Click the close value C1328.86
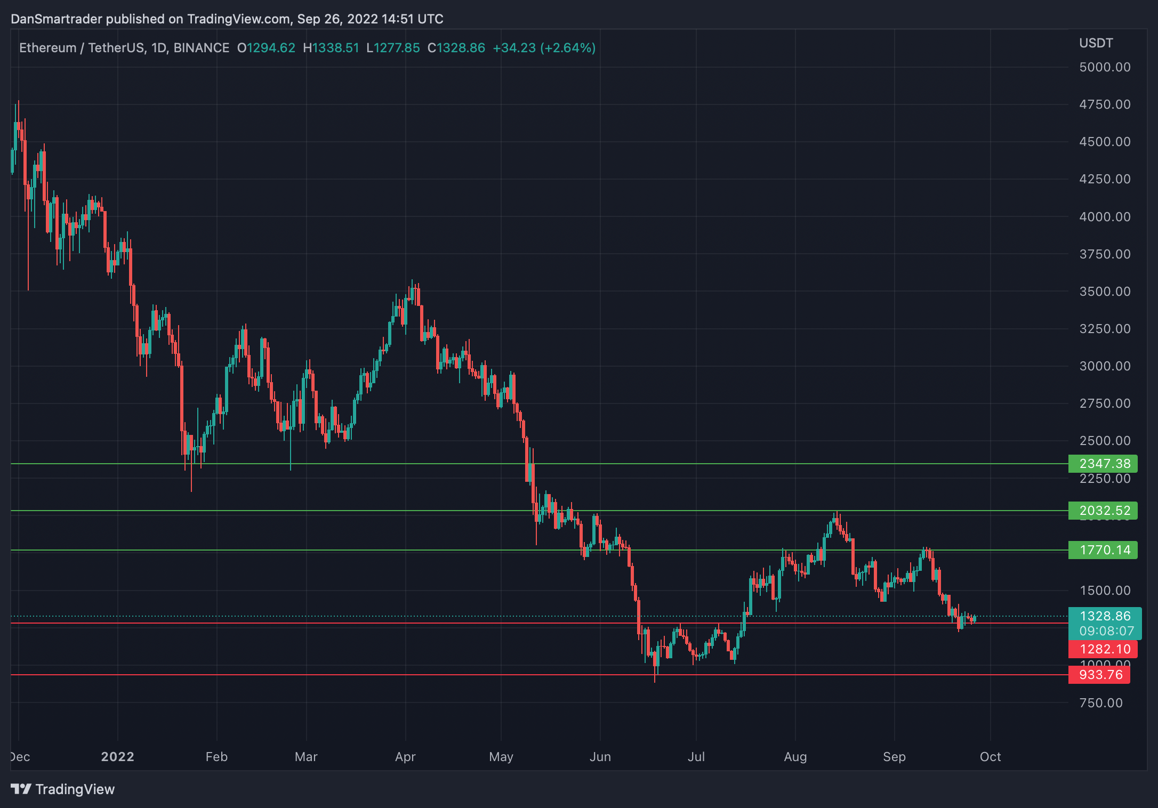Screen dimensions: 1158x808 (456, 48)
